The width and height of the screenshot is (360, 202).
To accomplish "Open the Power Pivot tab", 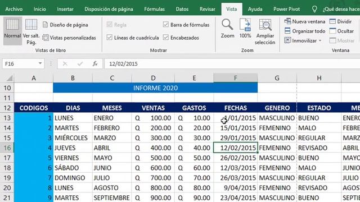I will point(286,9).
